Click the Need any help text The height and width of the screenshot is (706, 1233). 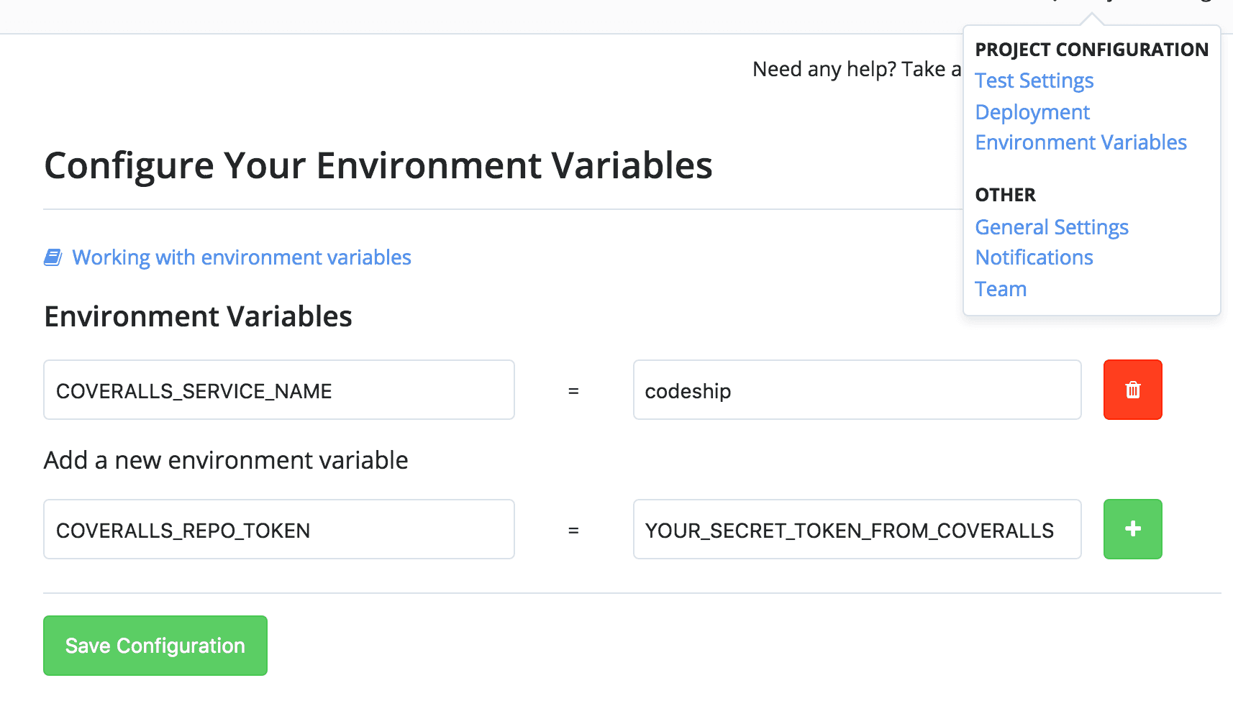pos(856,69)
